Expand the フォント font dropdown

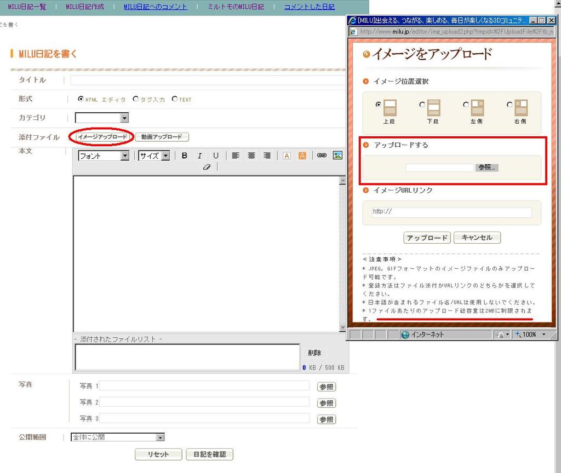tap(124, 156)
